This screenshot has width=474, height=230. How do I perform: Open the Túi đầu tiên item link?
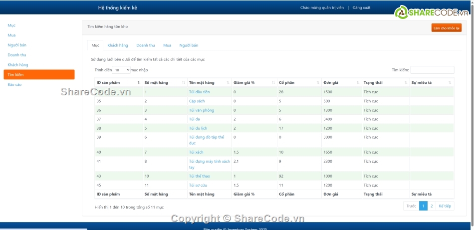point(199,92)
